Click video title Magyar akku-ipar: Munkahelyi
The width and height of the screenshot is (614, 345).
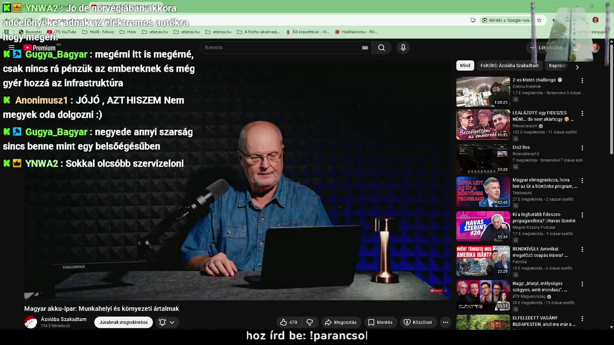[x=102, y=309]
